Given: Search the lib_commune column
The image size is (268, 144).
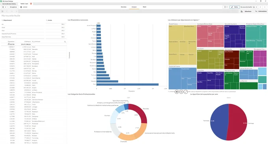Looking at the screenshot, I should pos(65,42).
